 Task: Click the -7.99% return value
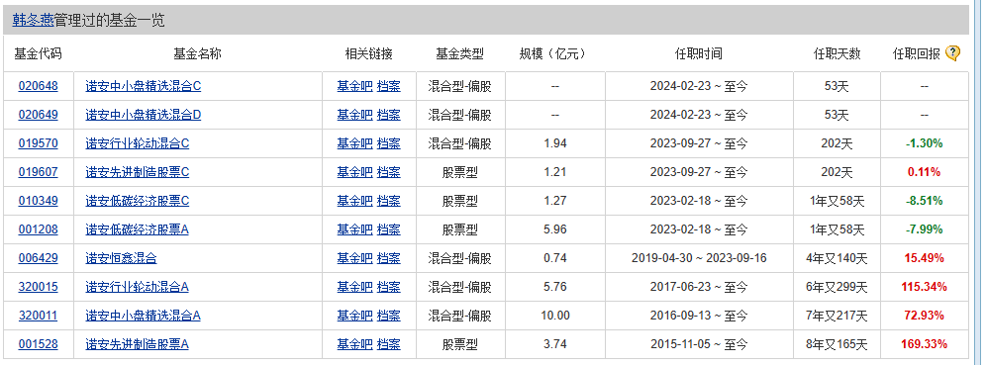tap(925, 229)
